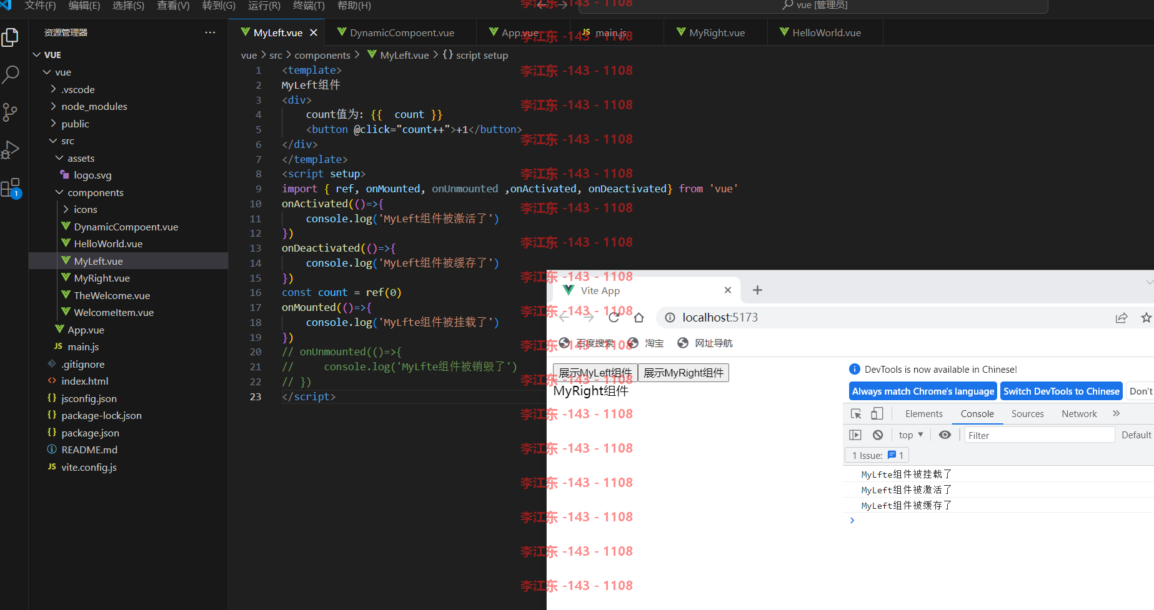Toggle DevTools device toolbar
The width and height of the screenshot is (1154, 610).
(877, 414)
